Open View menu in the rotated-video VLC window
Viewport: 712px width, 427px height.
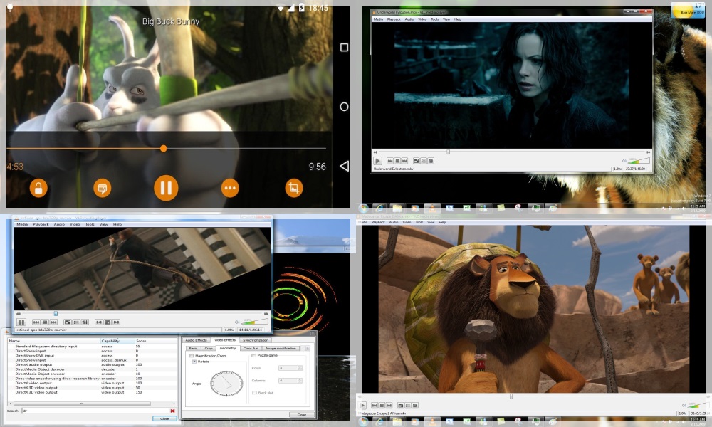click(103, 224)
